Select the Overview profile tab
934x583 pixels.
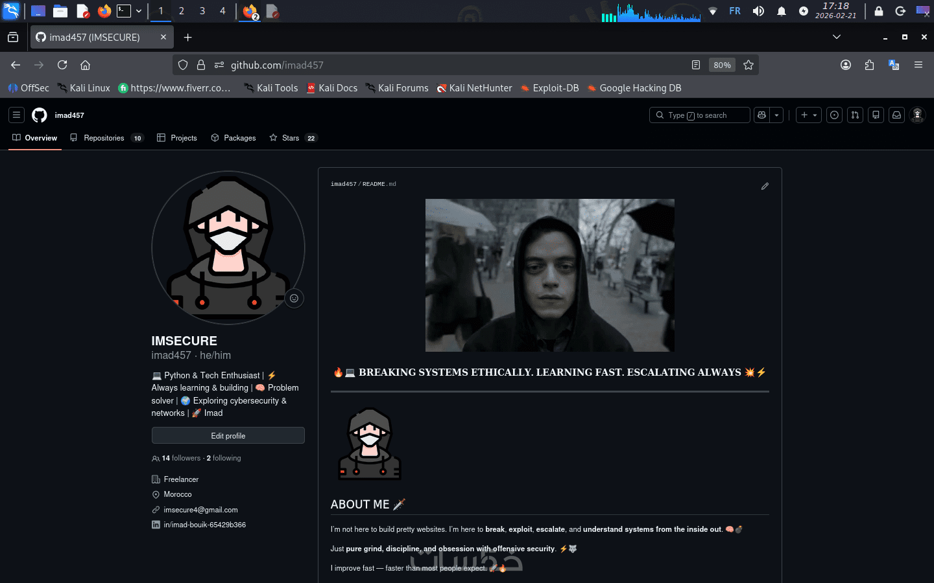coord(35,138)
